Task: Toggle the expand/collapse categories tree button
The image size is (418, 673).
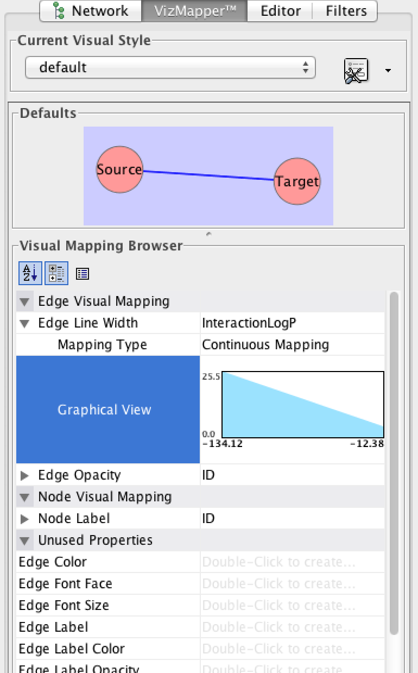Action: click(56, 273)
